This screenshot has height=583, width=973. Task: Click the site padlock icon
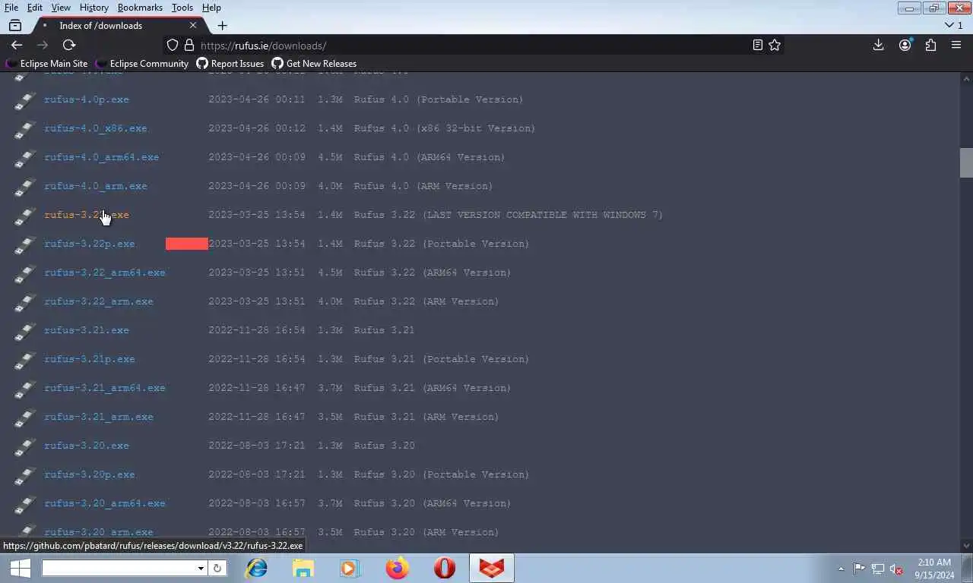pyautogui.click(x=189, y=46)
